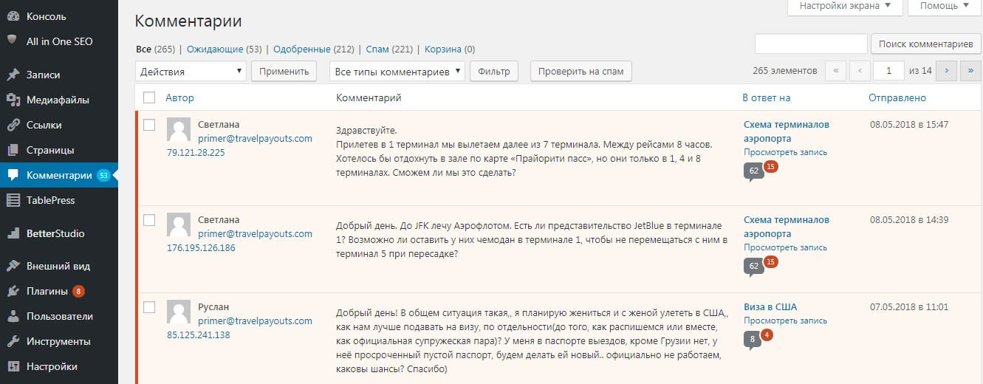Screen dimensions: 983x384
Task: Click the Плагины plug icon
Action: (13, 291)
